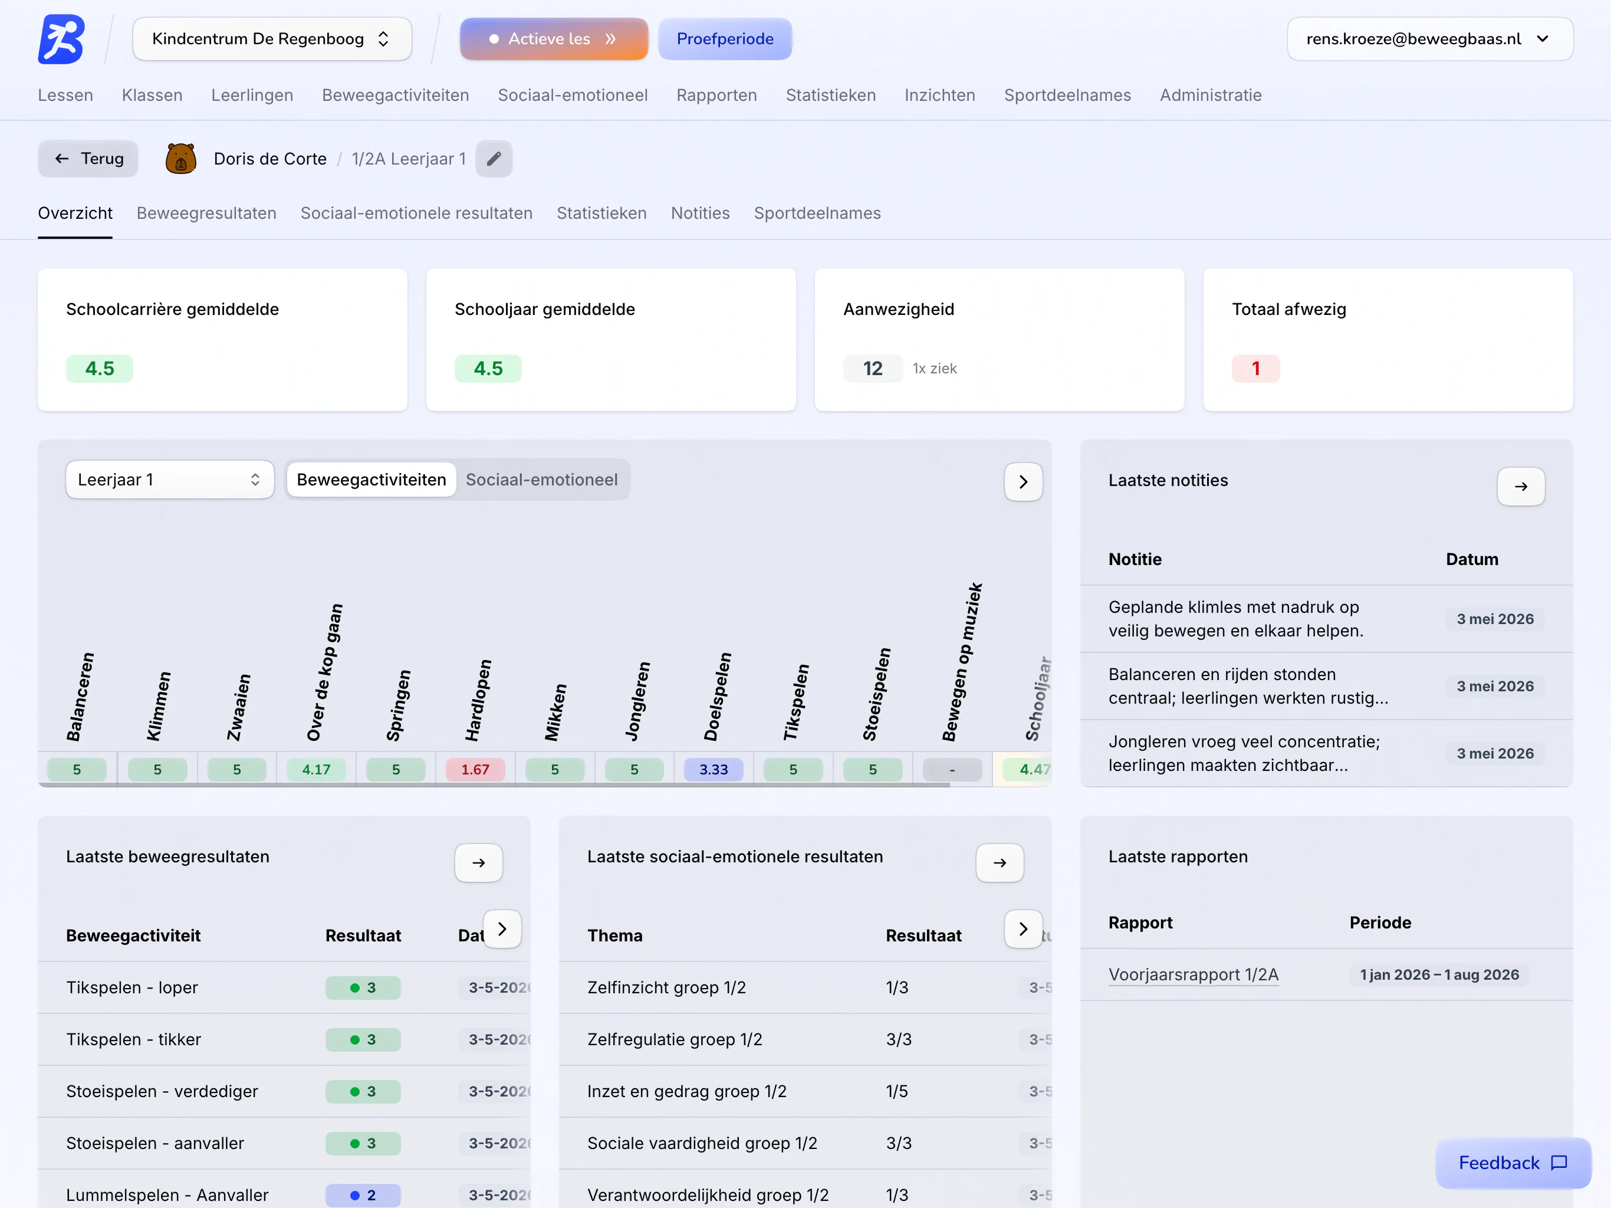This screenshot has height=1208, width=1611.
Task: Go back with the Terug button
Action: coord(88,159)
